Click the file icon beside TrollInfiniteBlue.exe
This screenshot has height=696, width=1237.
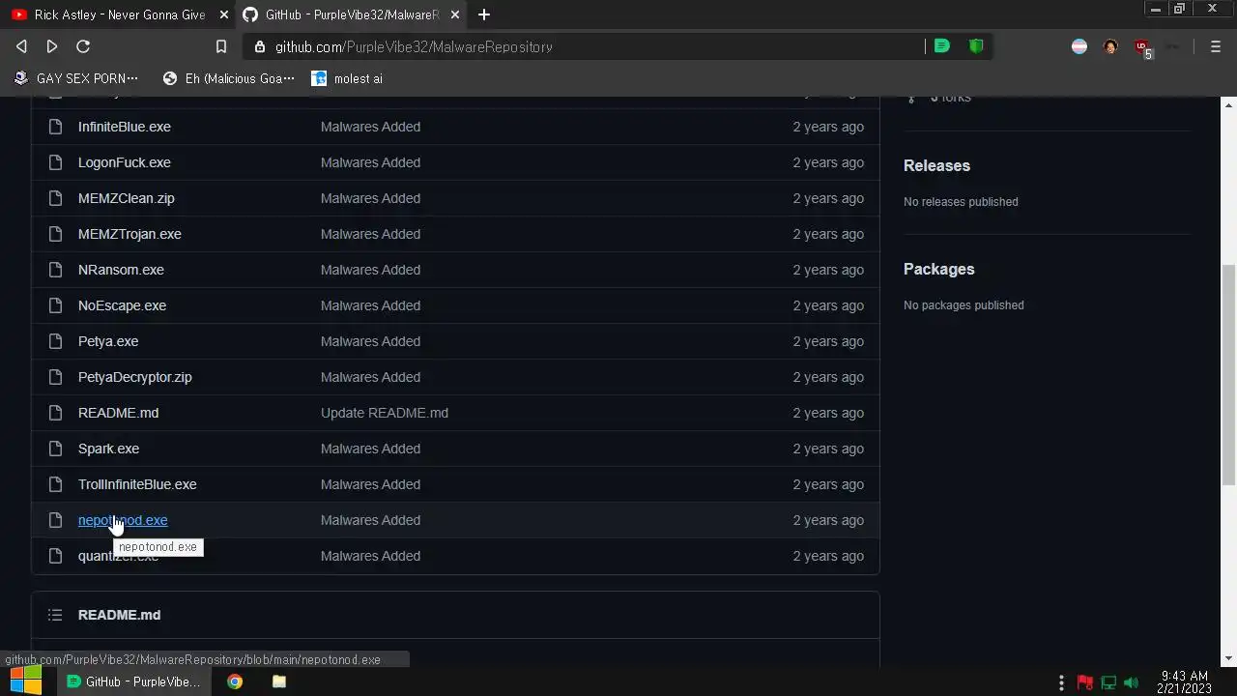pos(56,484)
